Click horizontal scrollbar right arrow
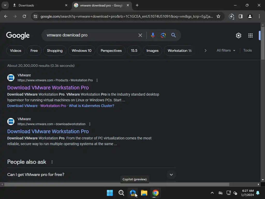The height and width of the screenshot is (199, 265). pos(259,184)
